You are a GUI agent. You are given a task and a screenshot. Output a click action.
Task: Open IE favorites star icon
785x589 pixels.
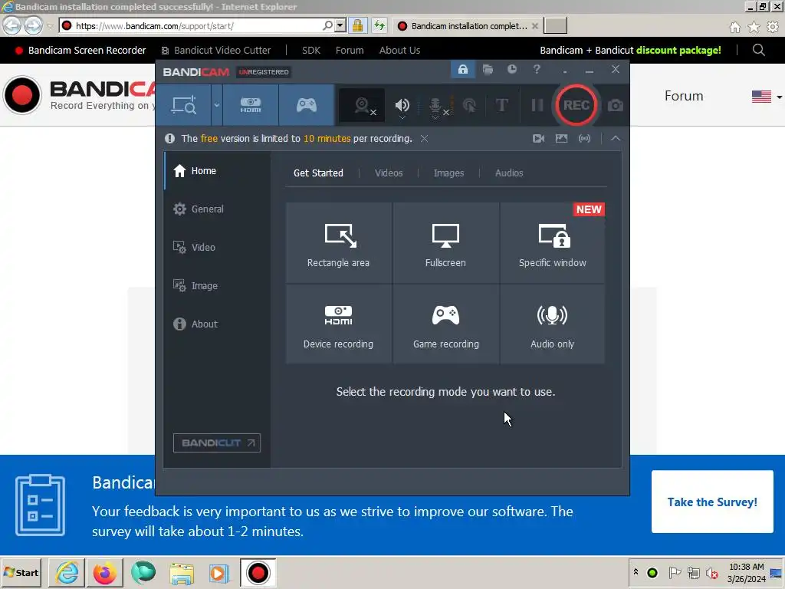point(754,27)
